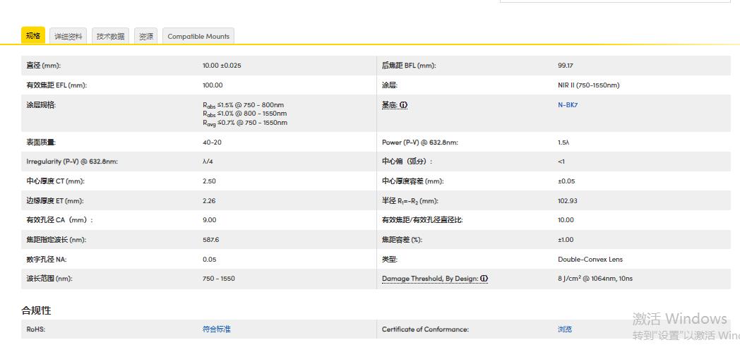Select the 0.05 numerical aperture value
740x352 pixels.
209,259
